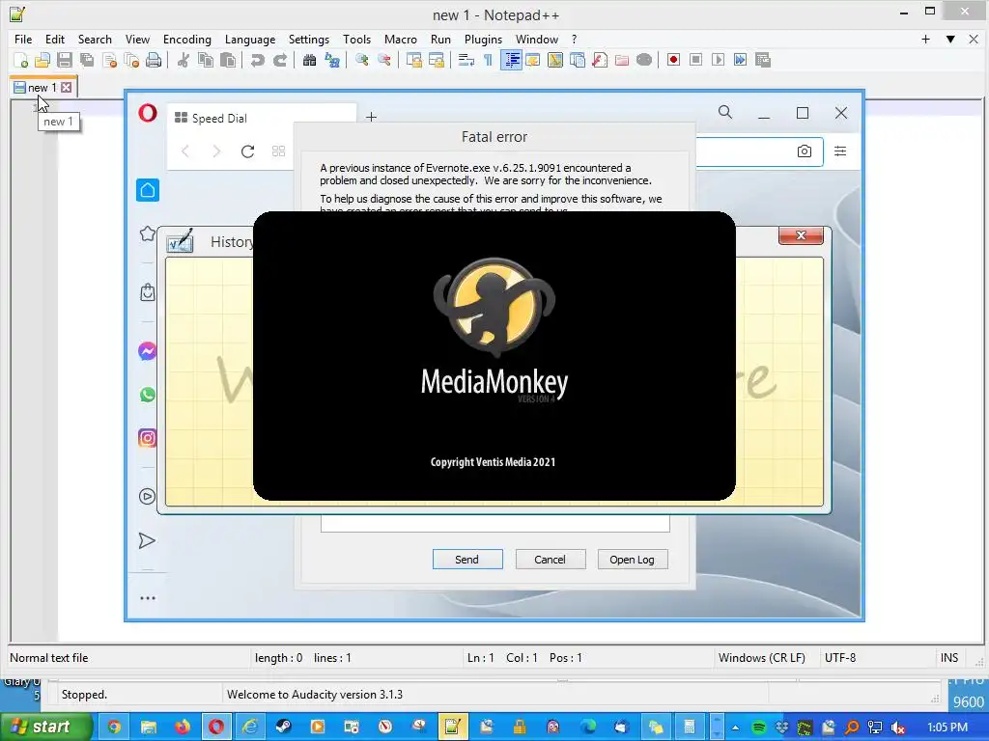
Task: Click the plus icon at Notepad++ menu bar right
Action: click(x=925, y=39)
